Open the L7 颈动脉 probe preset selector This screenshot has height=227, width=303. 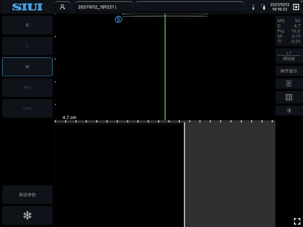[289, 56]
